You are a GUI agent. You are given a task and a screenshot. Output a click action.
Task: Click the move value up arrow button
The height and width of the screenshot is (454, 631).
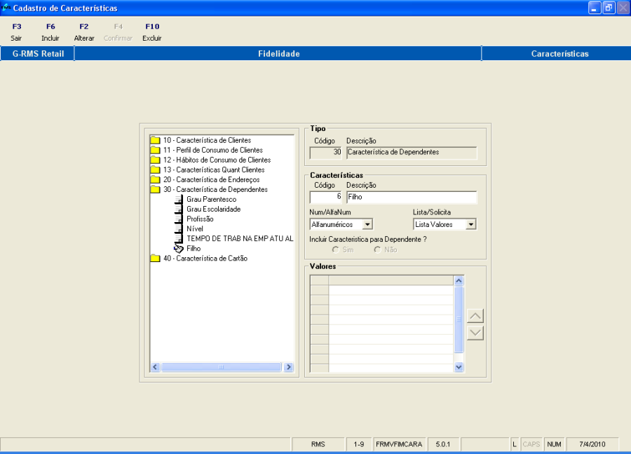475,316
